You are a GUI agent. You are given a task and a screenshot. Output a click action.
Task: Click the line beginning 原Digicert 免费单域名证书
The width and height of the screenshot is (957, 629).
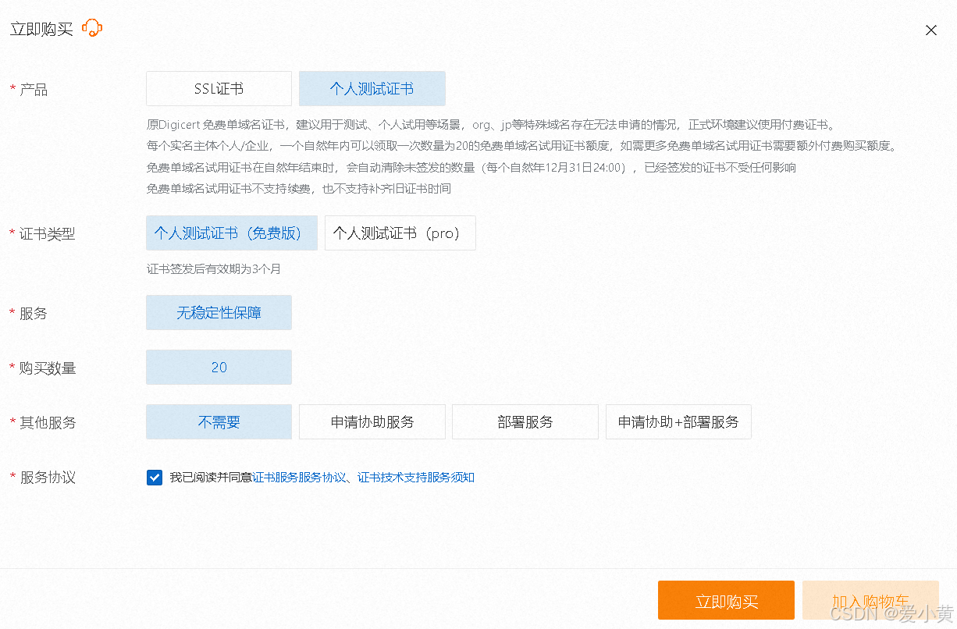click(x=491, y=124)
